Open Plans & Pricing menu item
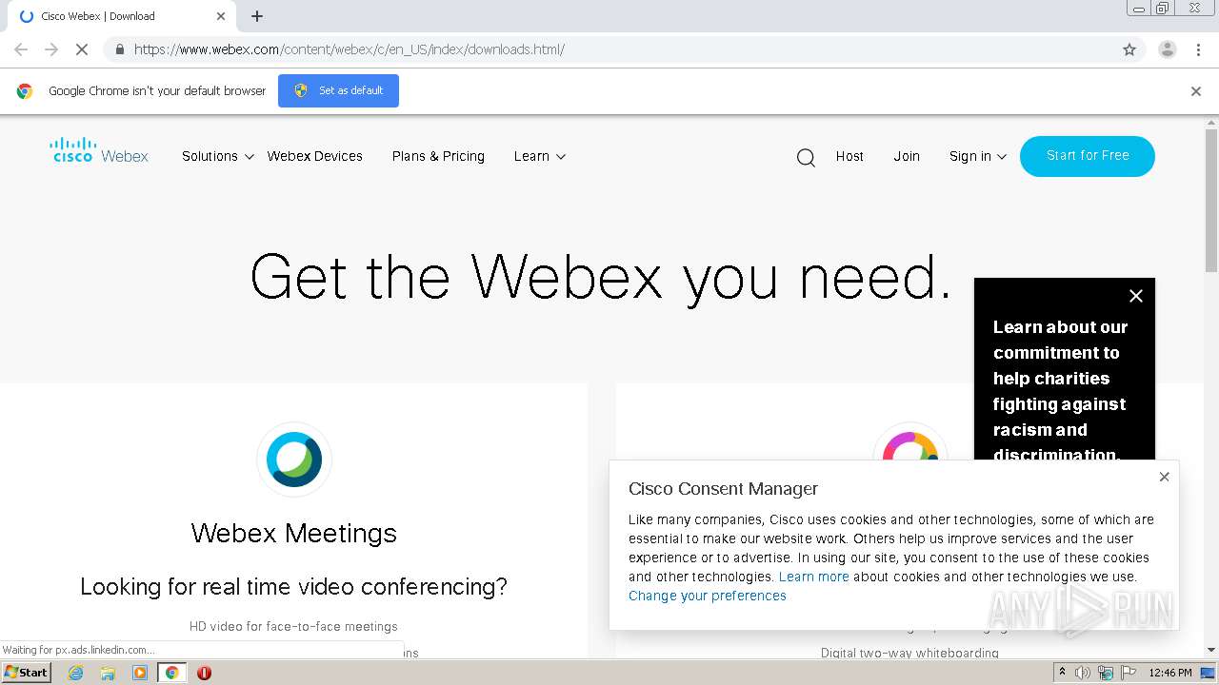 [438, 156]
